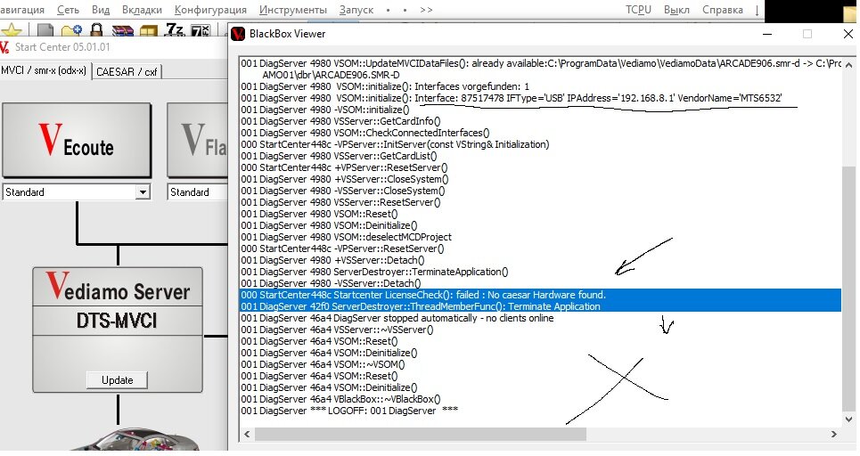Select log line 'VBlackBox::~VBlackBox()'
The image size is (860, 456).
540,399
